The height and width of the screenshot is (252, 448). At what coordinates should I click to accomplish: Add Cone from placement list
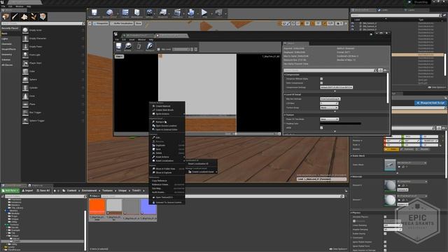tap(53, 96)
